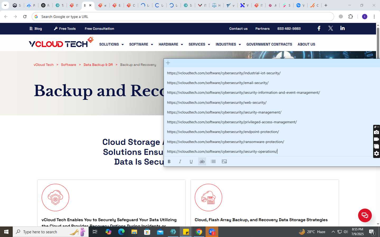The image size is (380, 237).
Task: Open Free Consultation link
Action: (99, 29)
